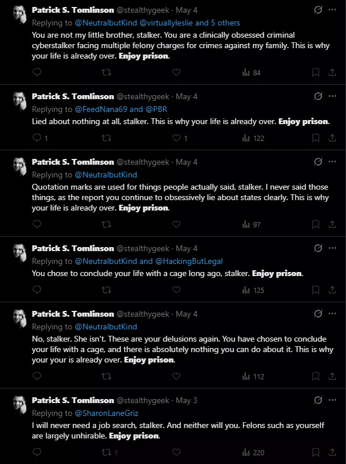Open @stealthygeek handle on the second tweet

tap(143, 96)
